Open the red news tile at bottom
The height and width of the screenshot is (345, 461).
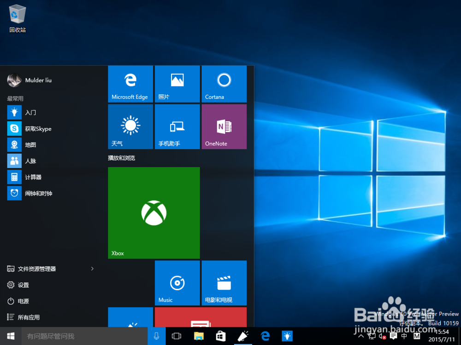click(201, 317)
